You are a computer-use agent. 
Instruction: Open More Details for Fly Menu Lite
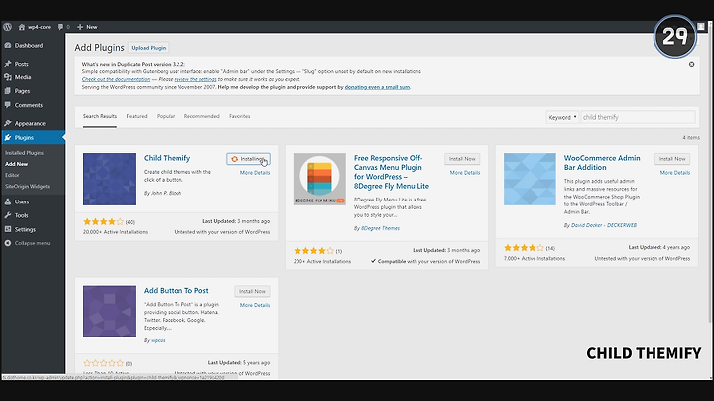coord(465,173)
